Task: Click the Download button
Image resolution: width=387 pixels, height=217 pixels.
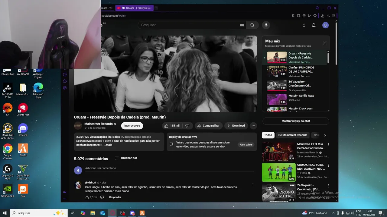Action: [x=236, y=126]
